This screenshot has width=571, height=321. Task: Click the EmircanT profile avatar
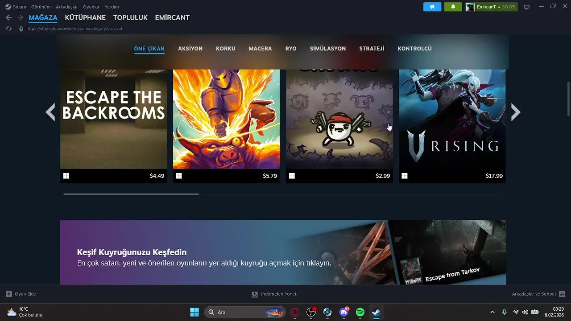coord(470,7)
